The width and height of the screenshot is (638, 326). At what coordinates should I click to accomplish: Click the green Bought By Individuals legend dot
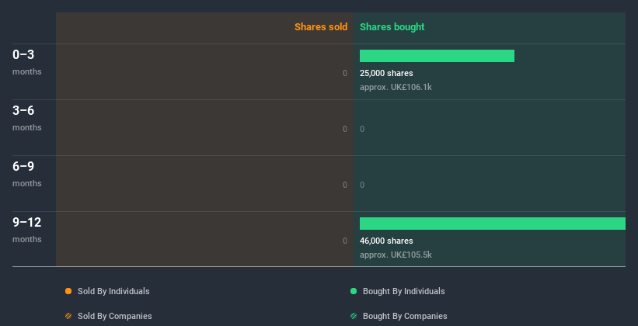click(x=354, y=291)
